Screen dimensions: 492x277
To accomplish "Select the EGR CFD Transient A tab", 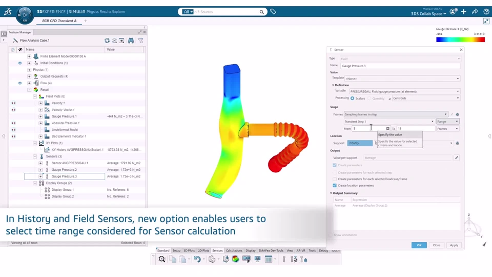I will tap(59, 21).
